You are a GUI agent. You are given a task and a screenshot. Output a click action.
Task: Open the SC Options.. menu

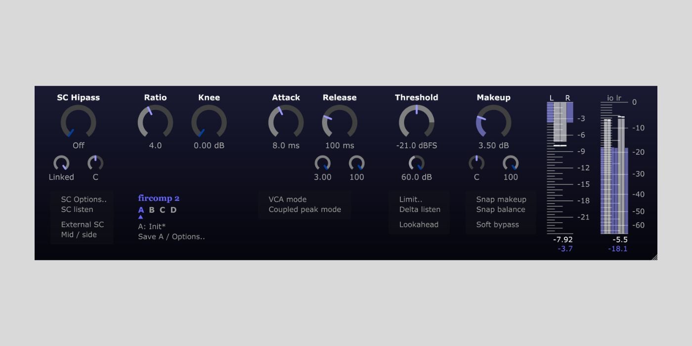tap(84, 199)
